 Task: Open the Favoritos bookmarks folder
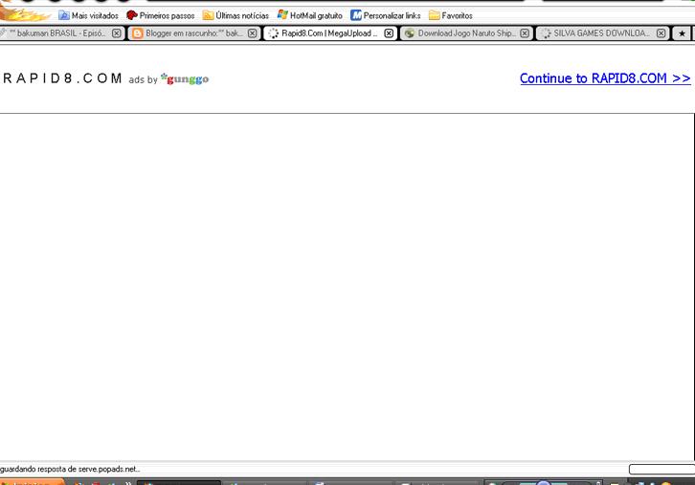pos(451,15)
